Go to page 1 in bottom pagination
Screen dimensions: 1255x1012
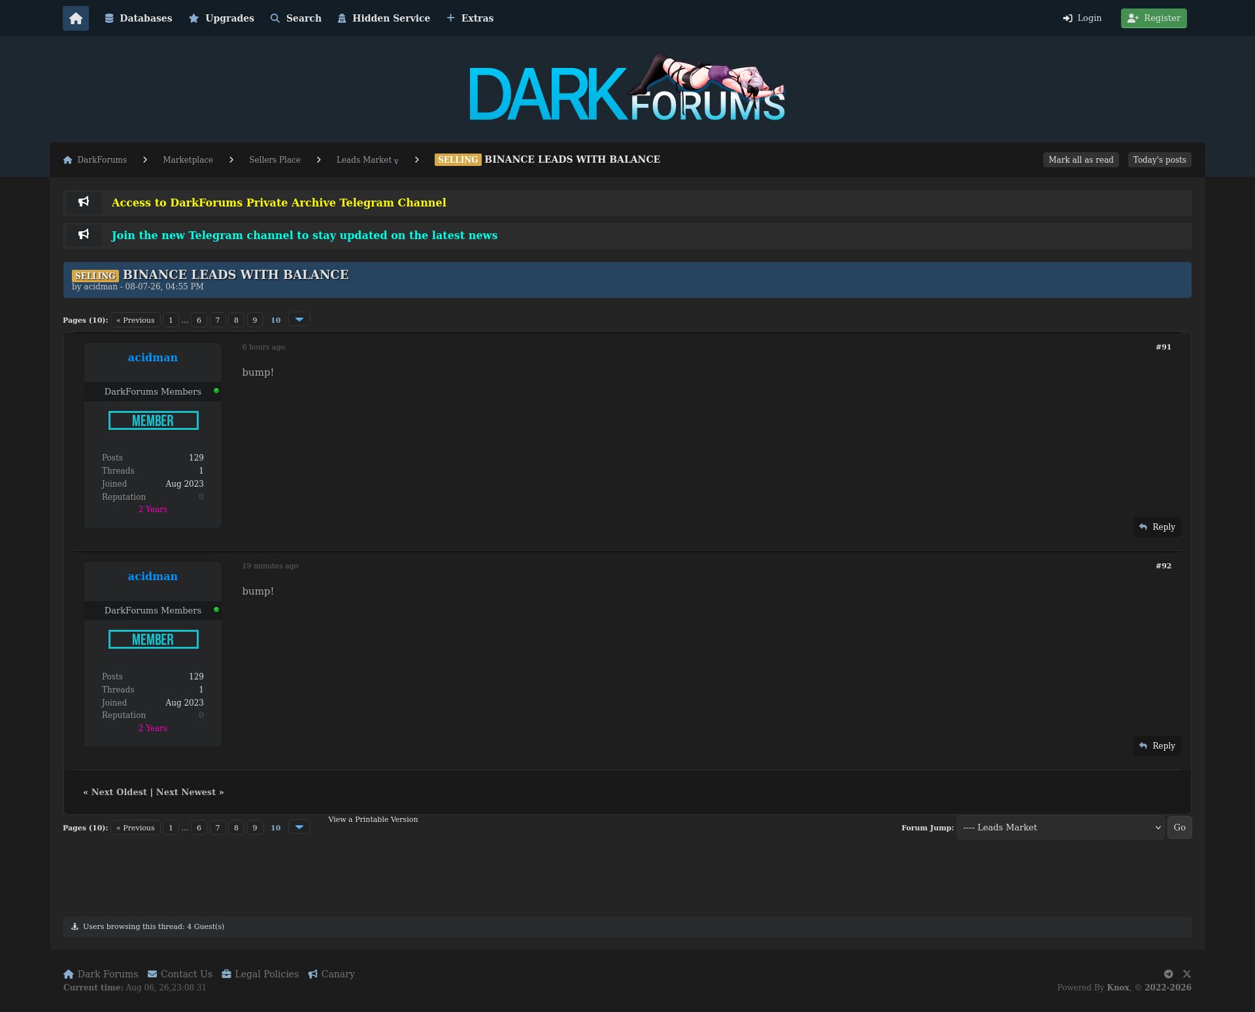point(171,828)
